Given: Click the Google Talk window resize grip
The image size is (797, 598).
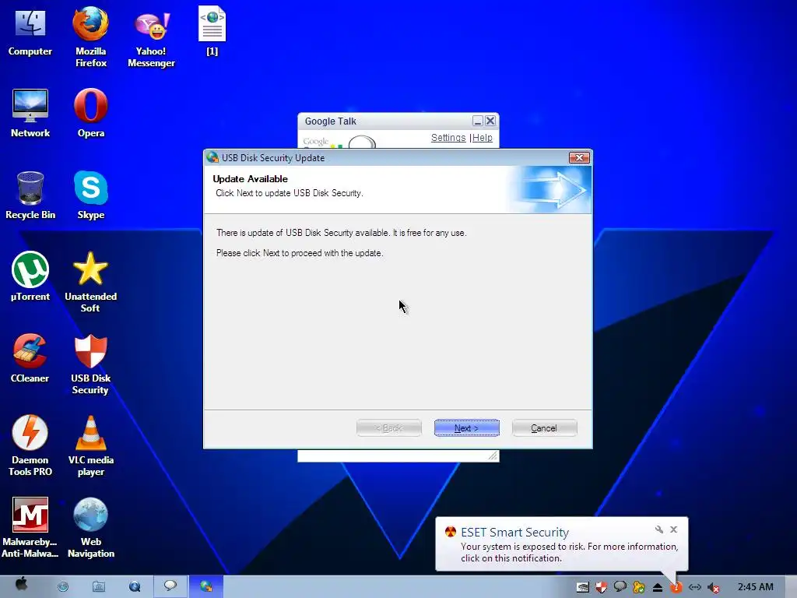Looking at the screenshot, I should pyautogui.click(x=493, y=456).
